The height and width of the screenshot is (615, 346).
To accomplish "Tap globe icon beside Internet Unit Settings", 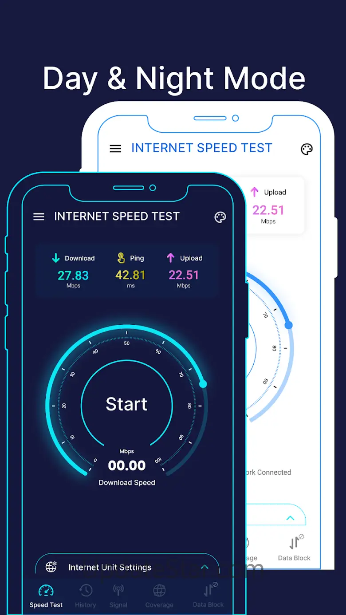I will [x=51, y=567].
